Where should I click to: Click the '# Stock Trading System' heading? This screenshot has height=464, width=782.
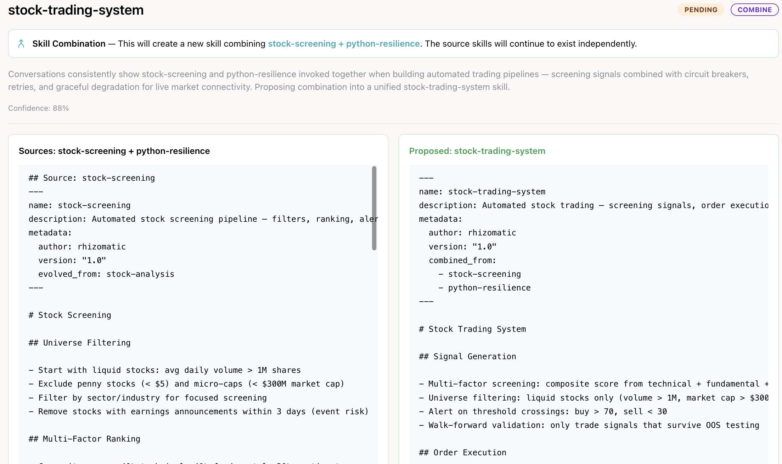(x=472, y=329)
